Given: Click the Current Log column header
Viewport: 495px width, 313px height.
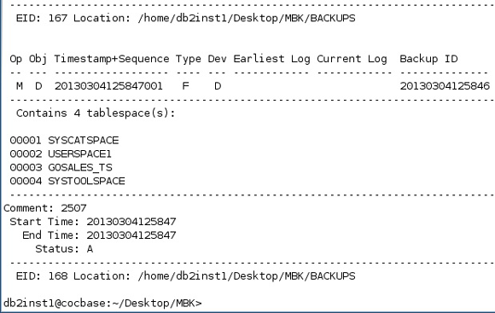Looking at the screenshot, I should [x=352, y=59].
